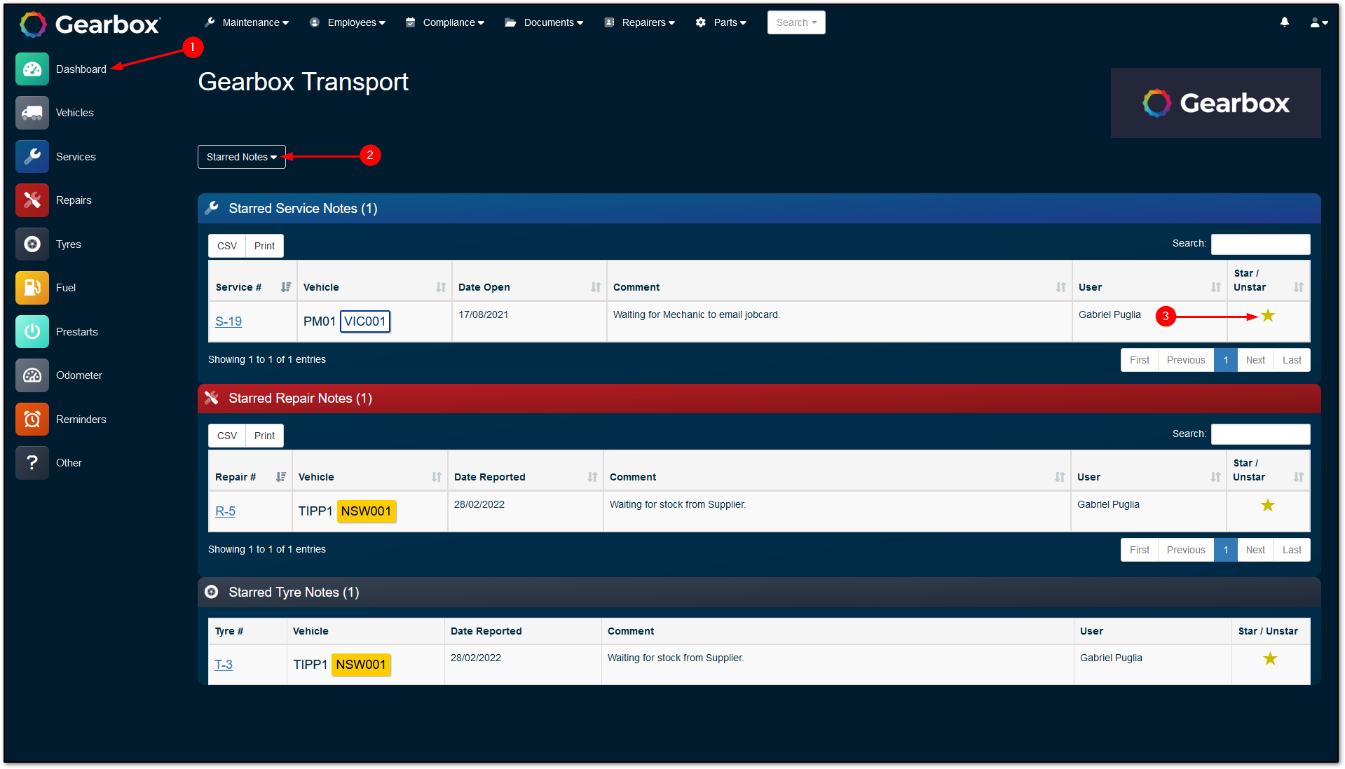Click the Gearbox company logo banner

pos(1215,103)
